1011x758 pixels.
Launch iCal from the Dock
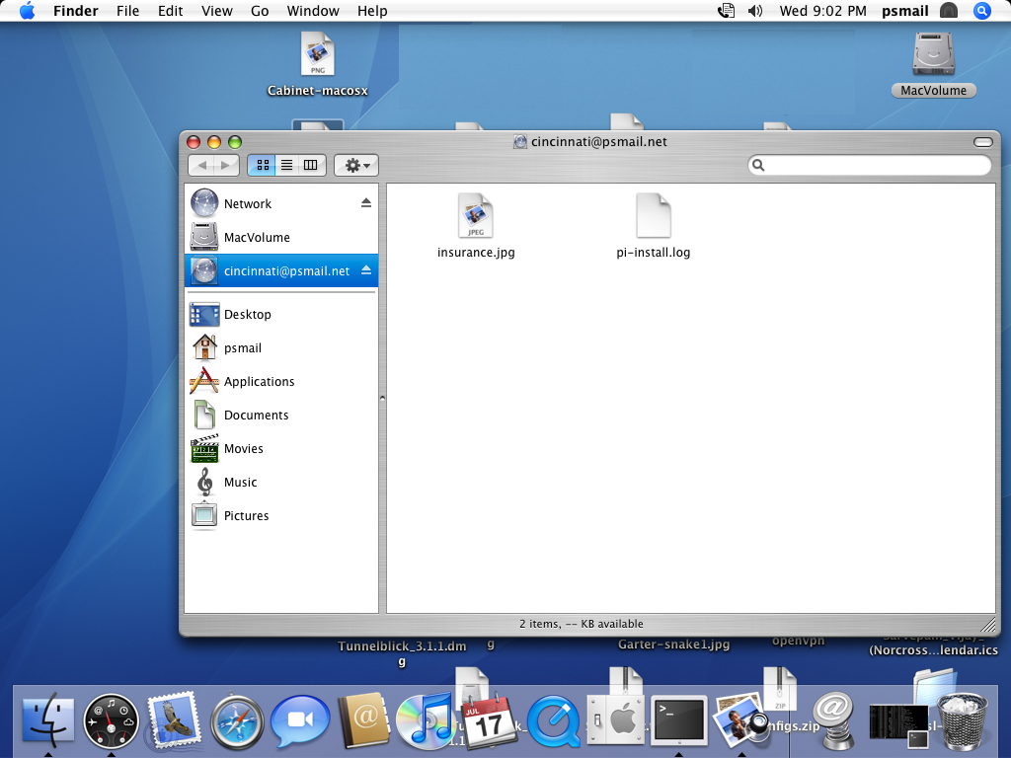[489, 721]
